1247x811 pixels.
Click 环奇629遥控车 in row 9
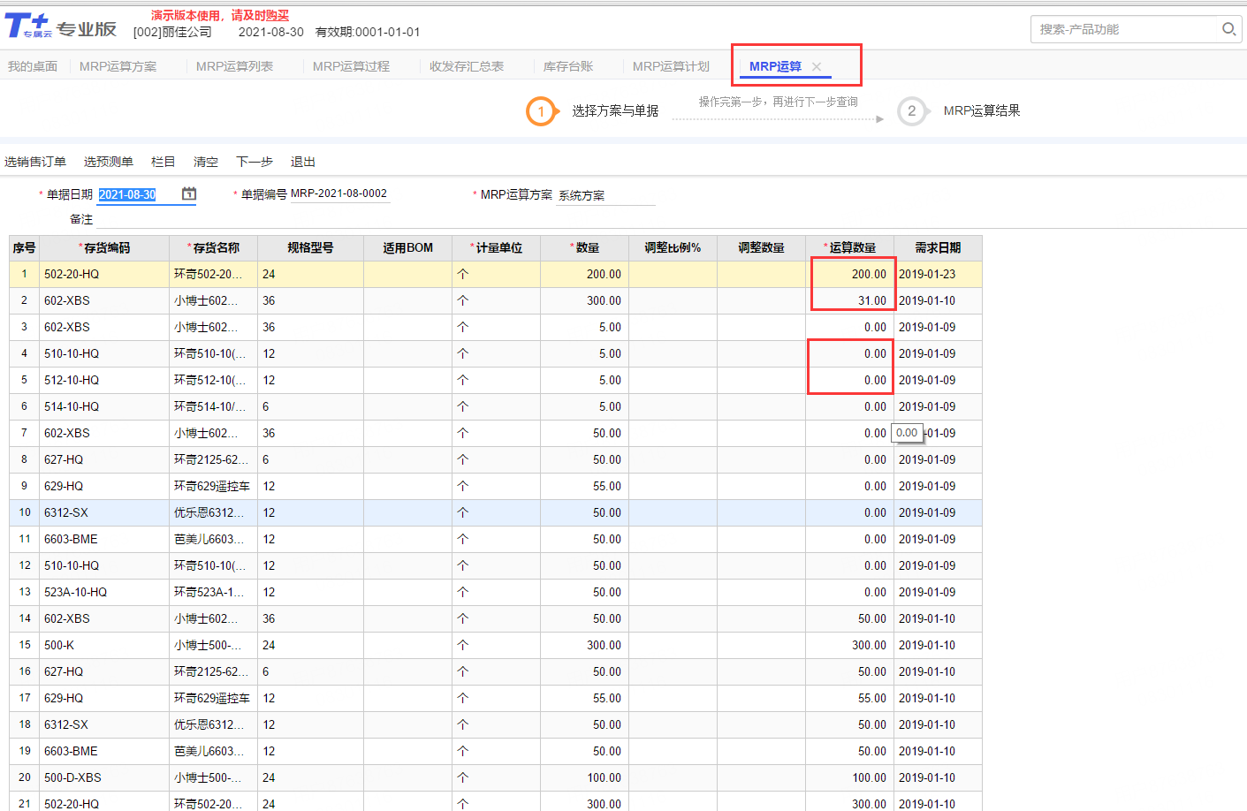point(212,487)
